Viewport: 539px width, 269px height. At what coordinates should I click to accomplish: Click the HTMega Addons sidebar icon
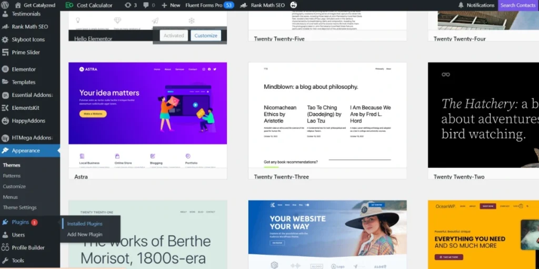pyautogui.click(x=5, y=138)
